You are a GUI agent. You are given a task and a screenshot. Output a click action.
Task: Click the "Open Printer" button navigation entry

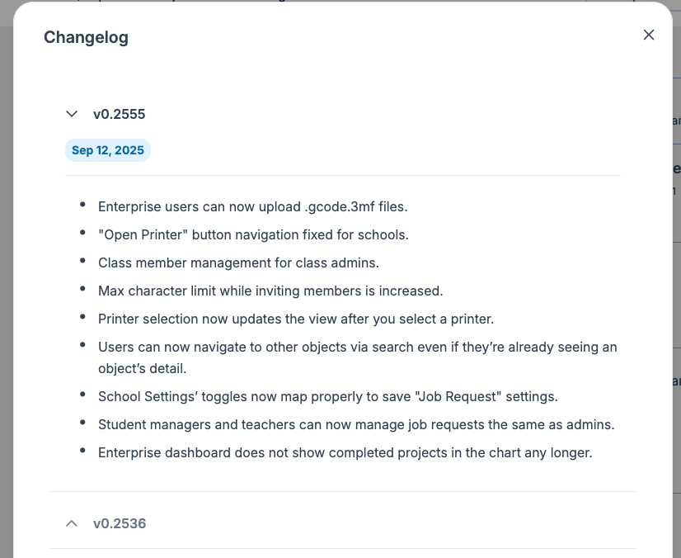tap(253, 234)
